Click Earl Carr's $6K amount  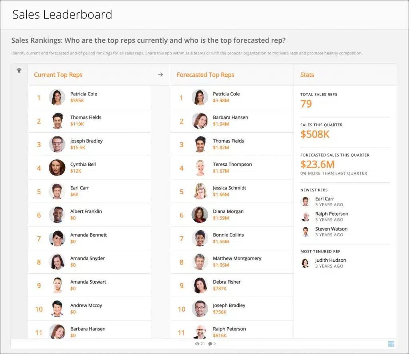coord(74,194)
